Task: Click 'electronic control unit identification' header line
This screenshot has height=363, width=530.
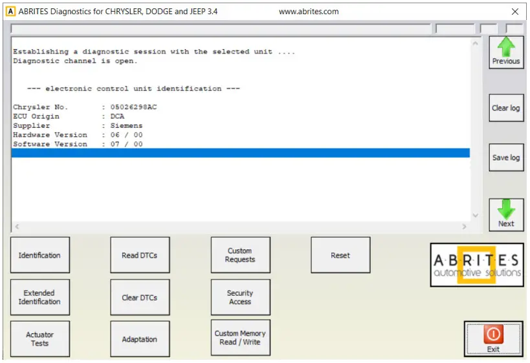Action: (133, 88)
